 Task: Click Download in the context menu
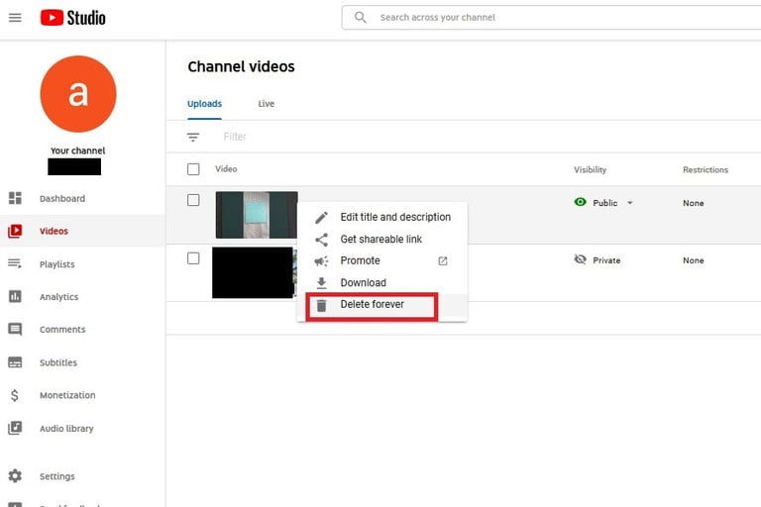(363, 283)
